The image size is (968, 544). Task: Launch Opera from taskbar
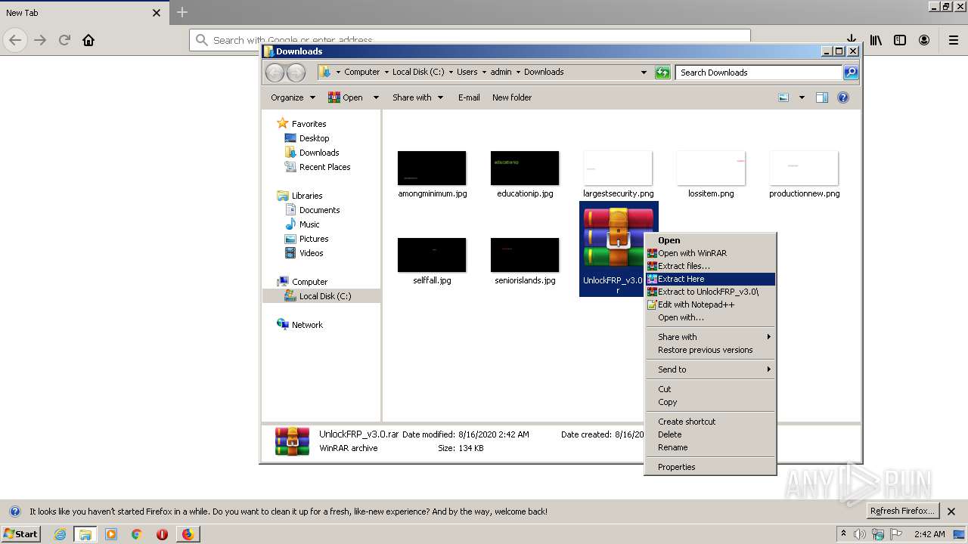[162, 534]
